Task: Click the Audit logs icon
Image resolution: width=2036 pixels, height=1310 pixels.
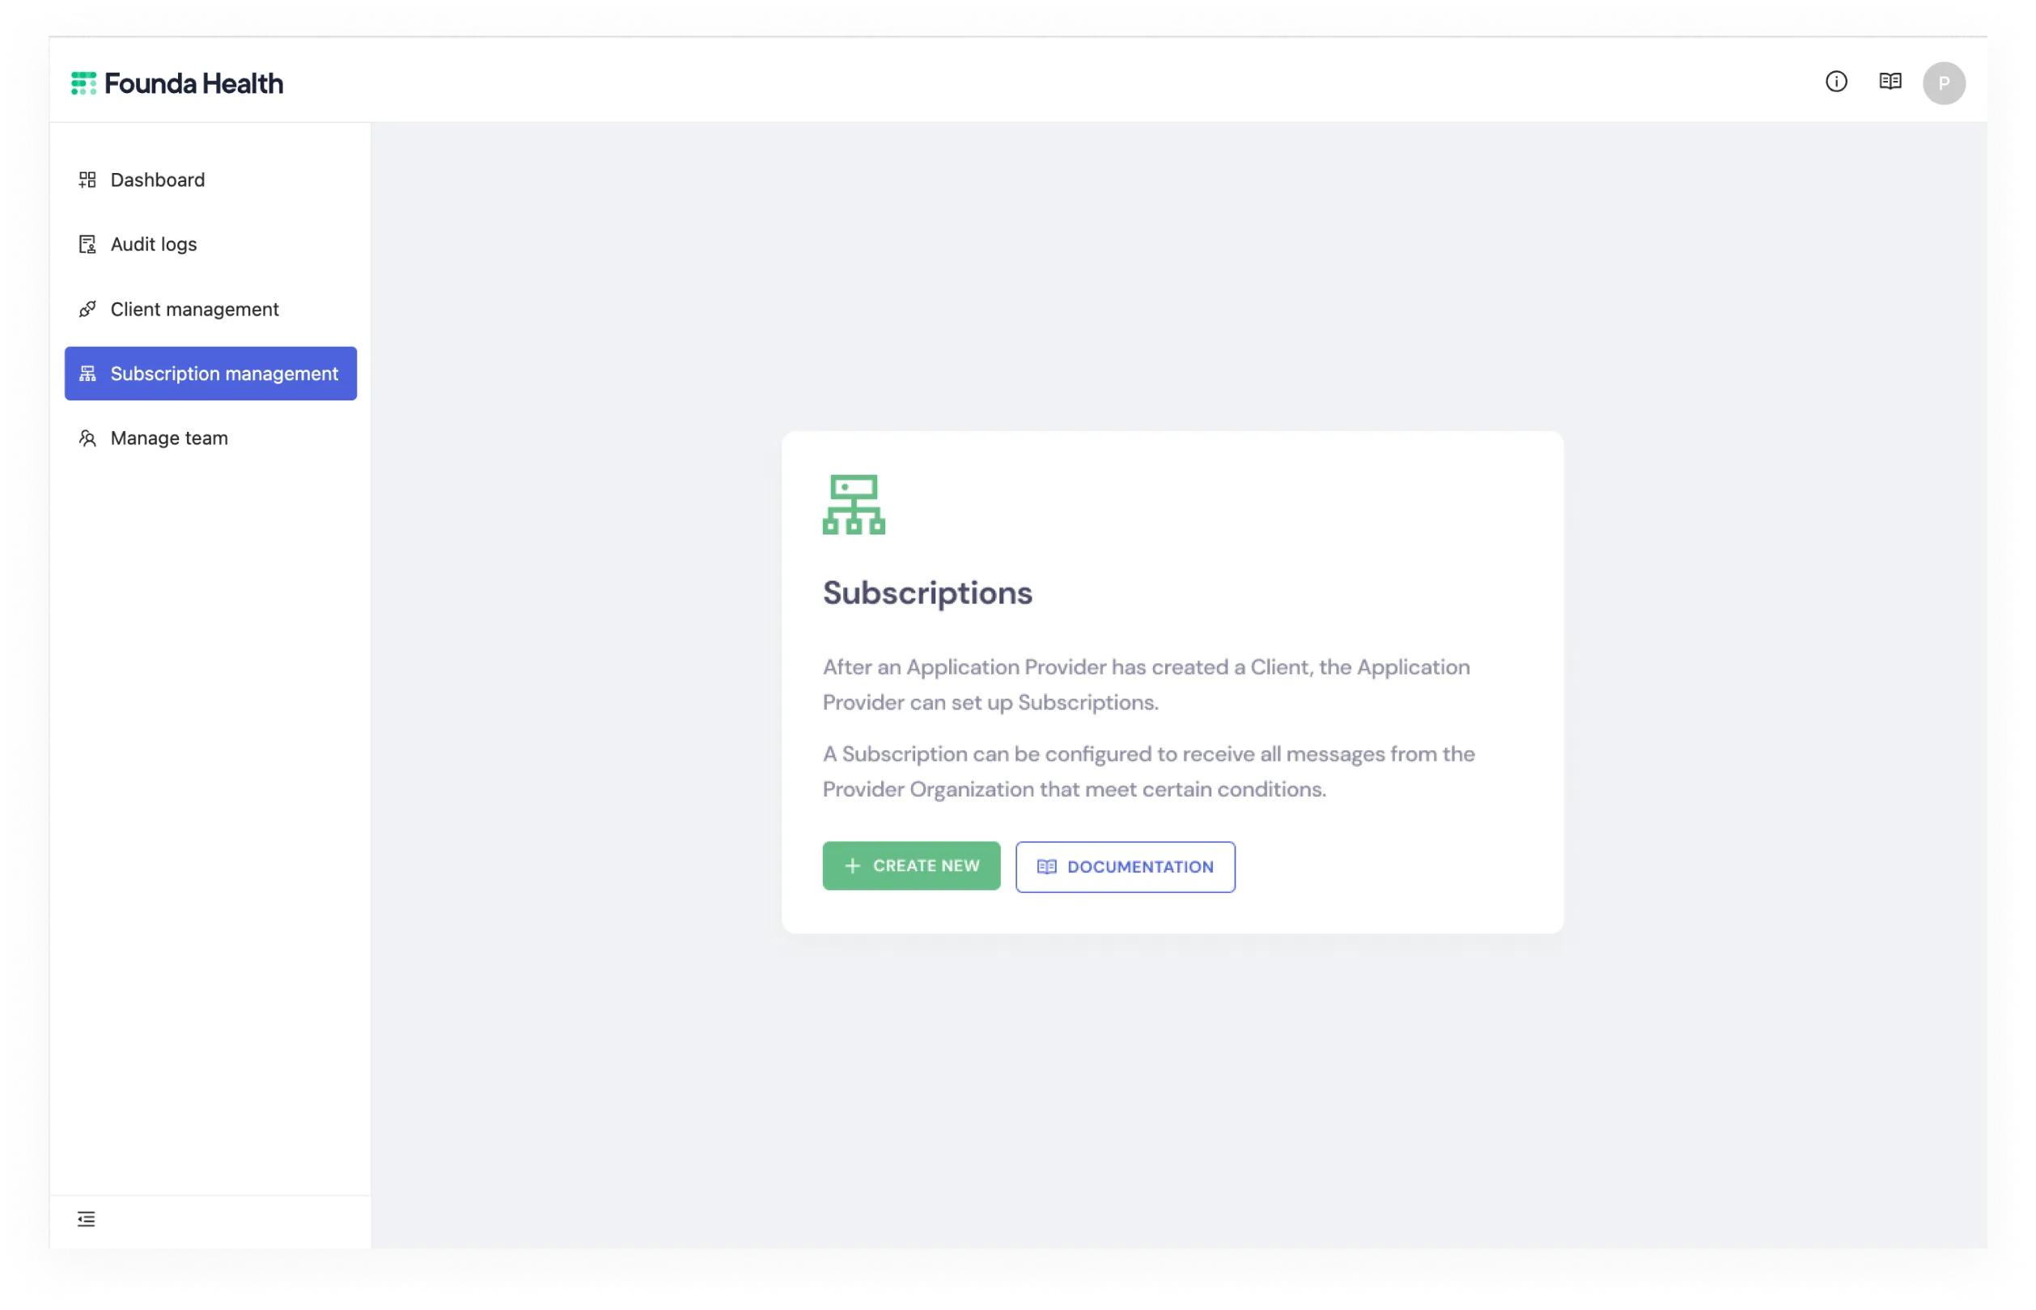Action: (87, 244)
